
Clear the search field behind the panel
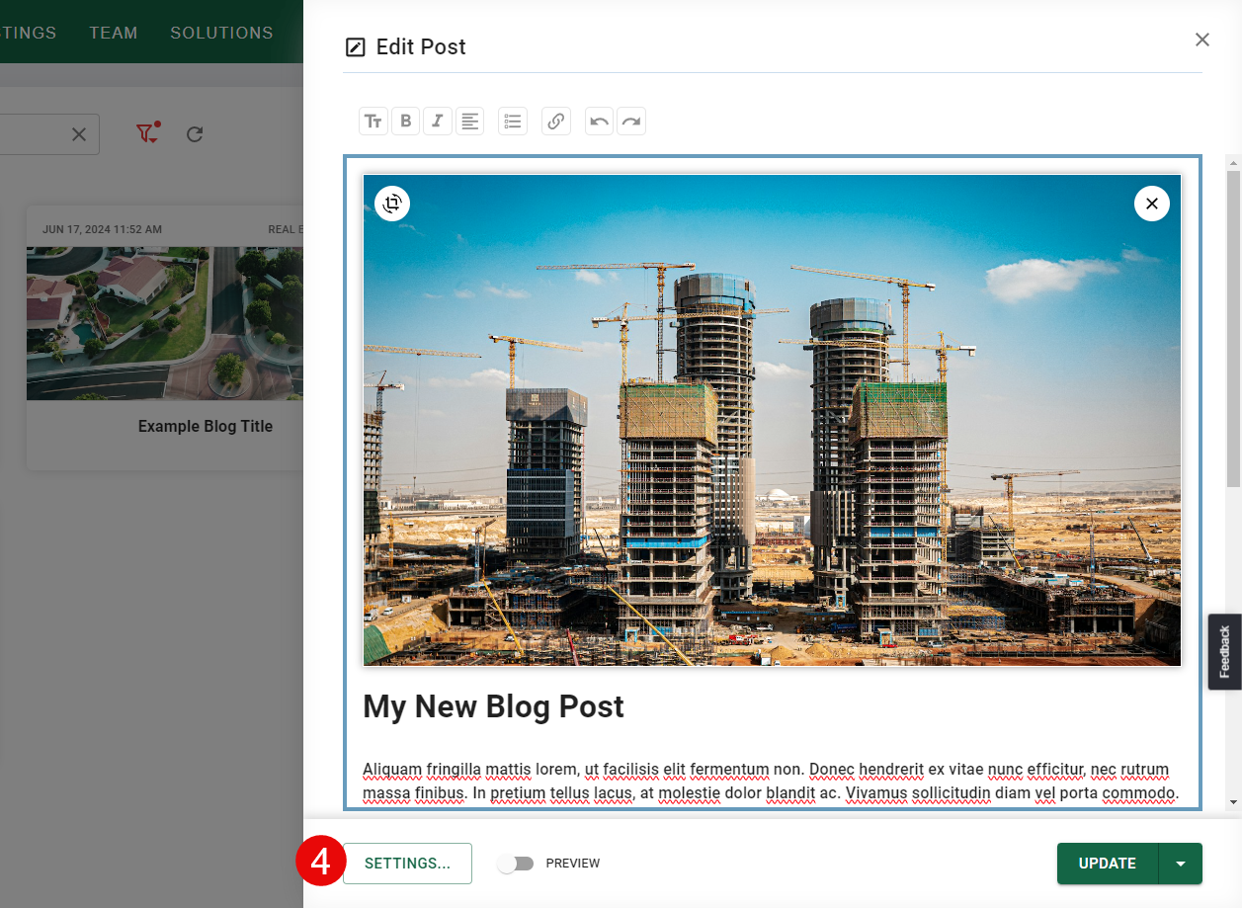pos(79,134)
